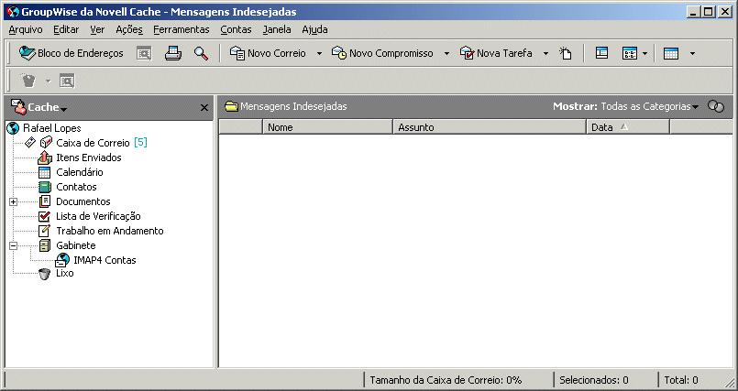Open the Contas menu
The width and height of the screenshot is (738, 391).
pyautogui.click(x=236, y=29)
